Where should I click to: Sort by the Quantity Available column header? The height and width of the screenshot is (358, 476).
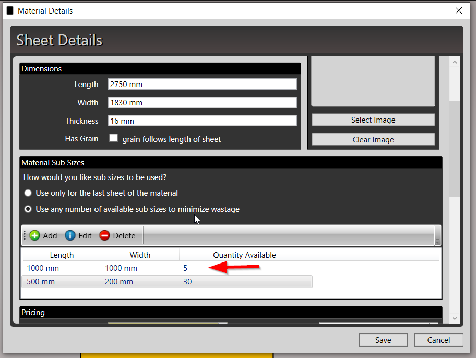pyautogui.click(x=244, y=255)
